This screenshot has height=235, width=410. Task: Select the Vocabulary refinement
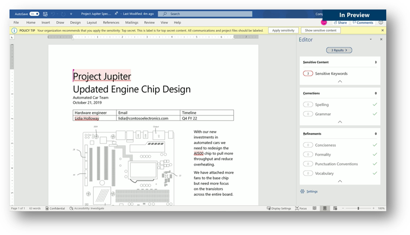(340, 173)
